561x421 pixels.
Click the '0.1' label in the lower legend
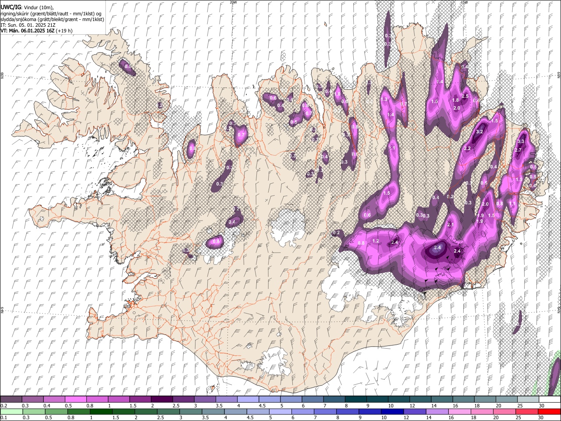4,417
